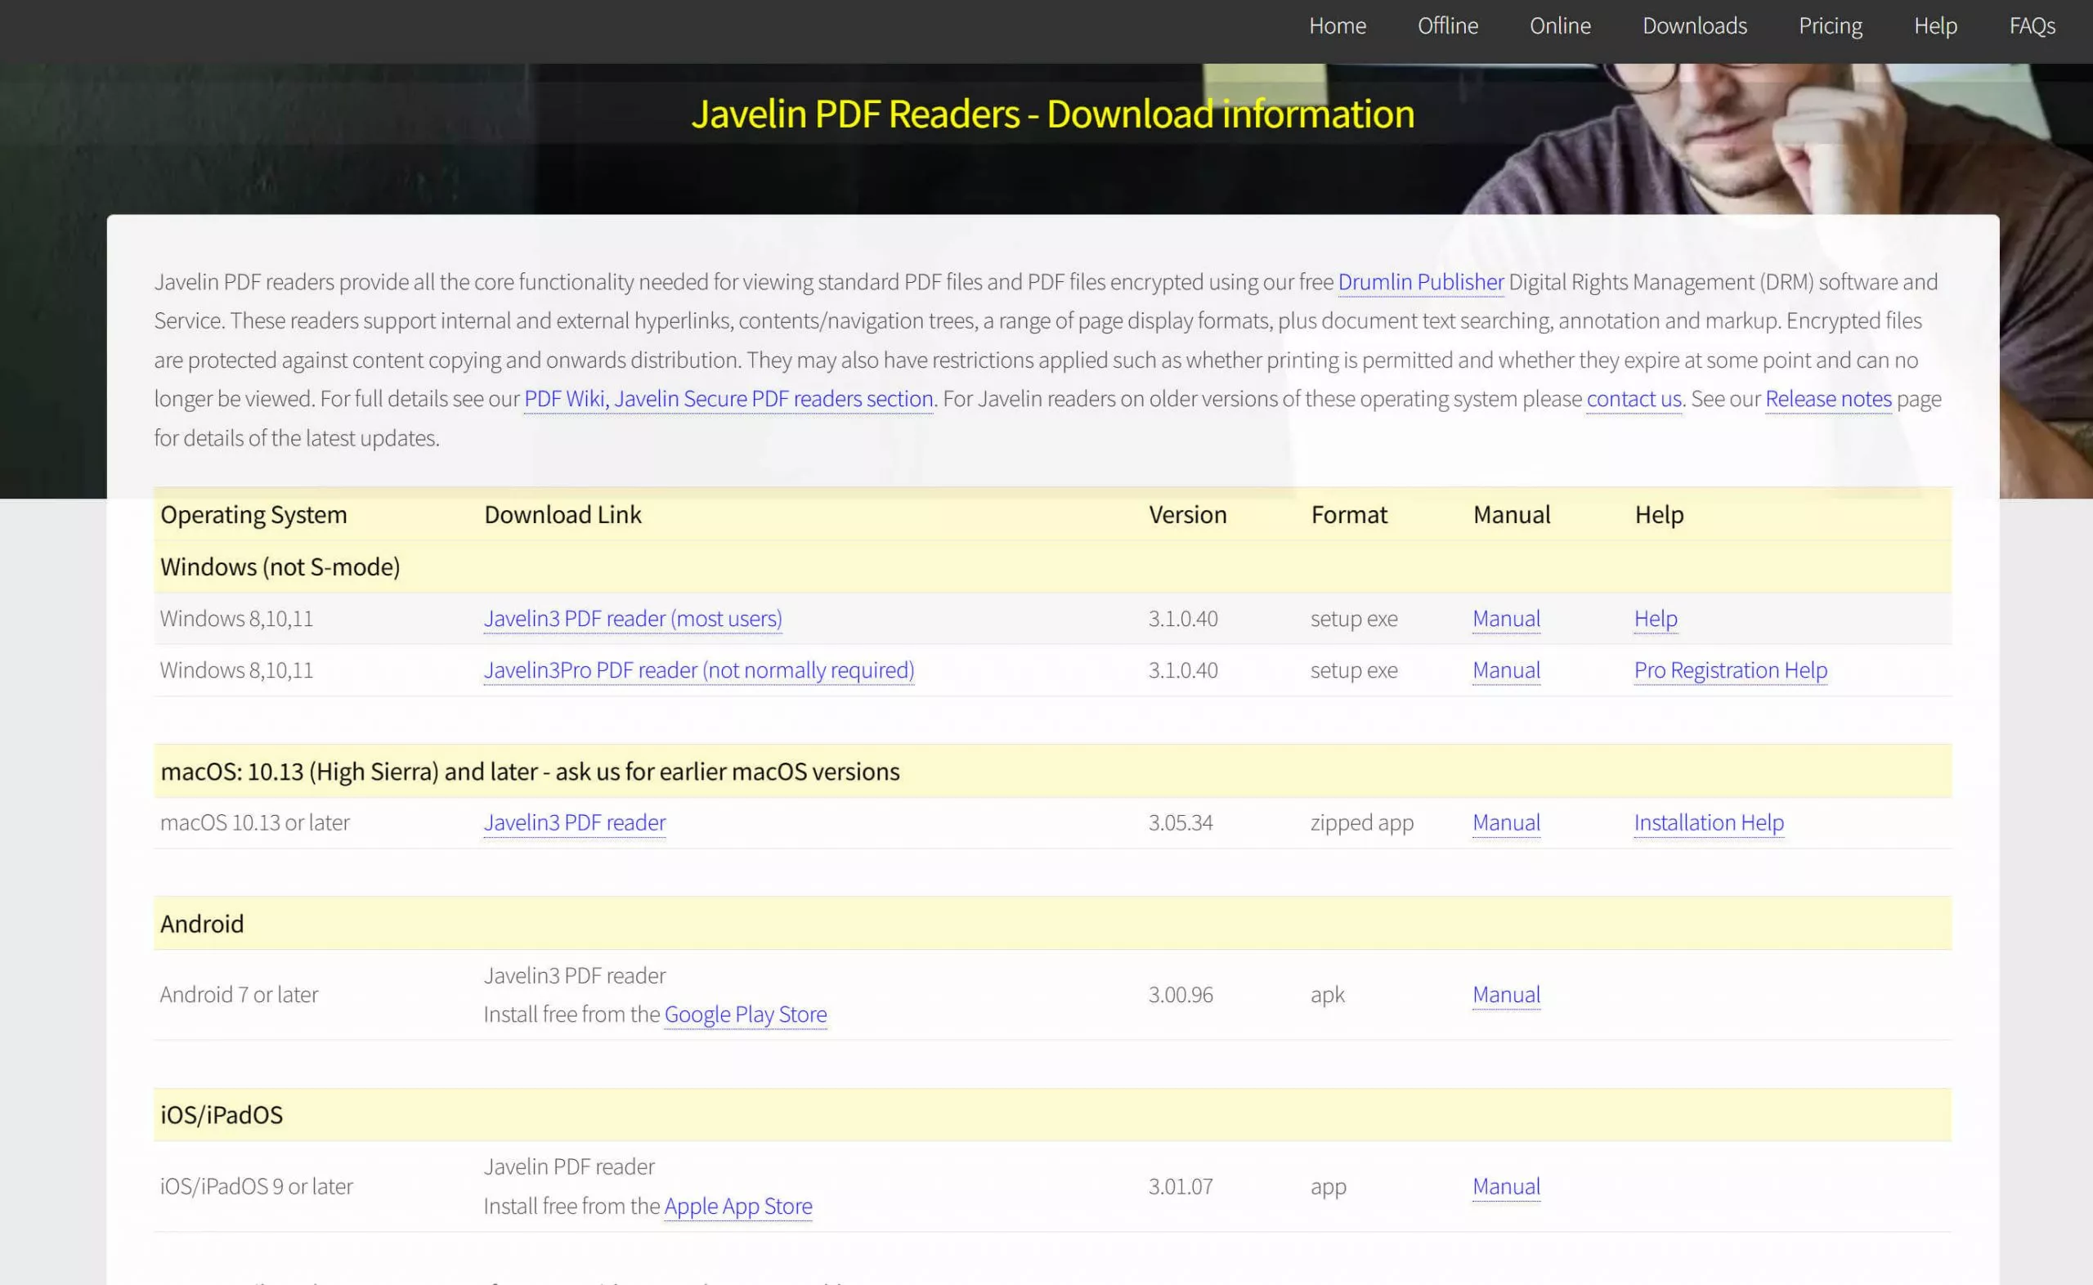Open the PDF Wiki, Javelin Secure PDF readers section link
The image size is (2093, 1285).
(728, 399)
